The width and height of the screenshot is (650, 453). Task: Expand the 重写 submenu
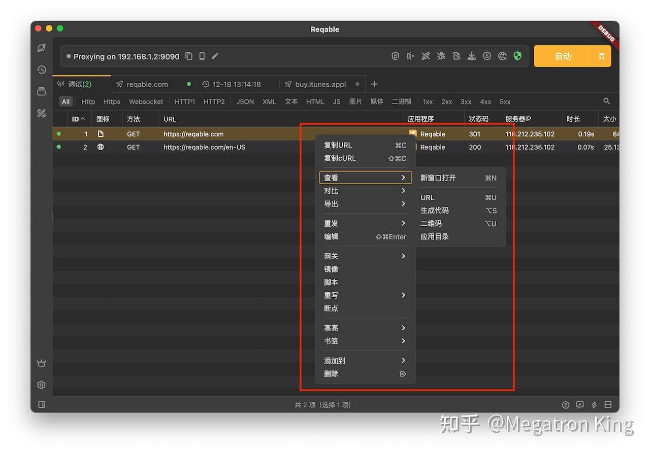click(365, 295)
